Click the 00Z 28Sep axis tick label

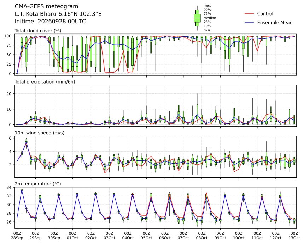(17, 236)
